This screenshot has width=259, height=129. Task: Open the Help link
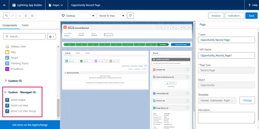click(x=253, y=5)
